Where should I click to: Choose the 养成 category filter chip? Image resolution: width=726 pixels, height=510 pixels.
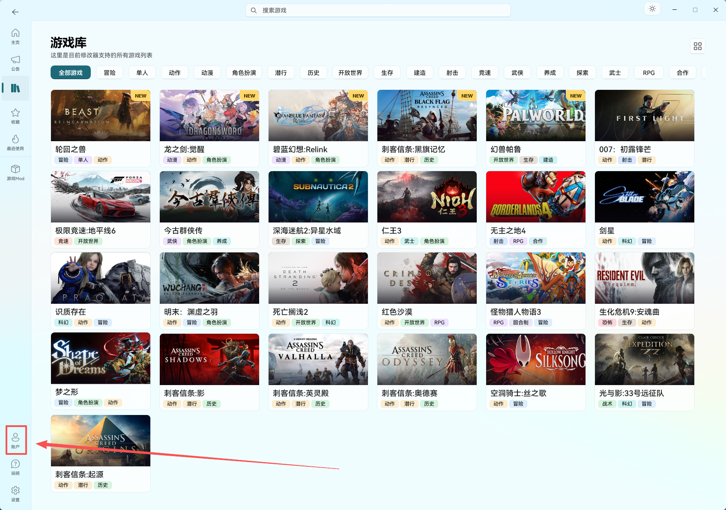(550, 73)
